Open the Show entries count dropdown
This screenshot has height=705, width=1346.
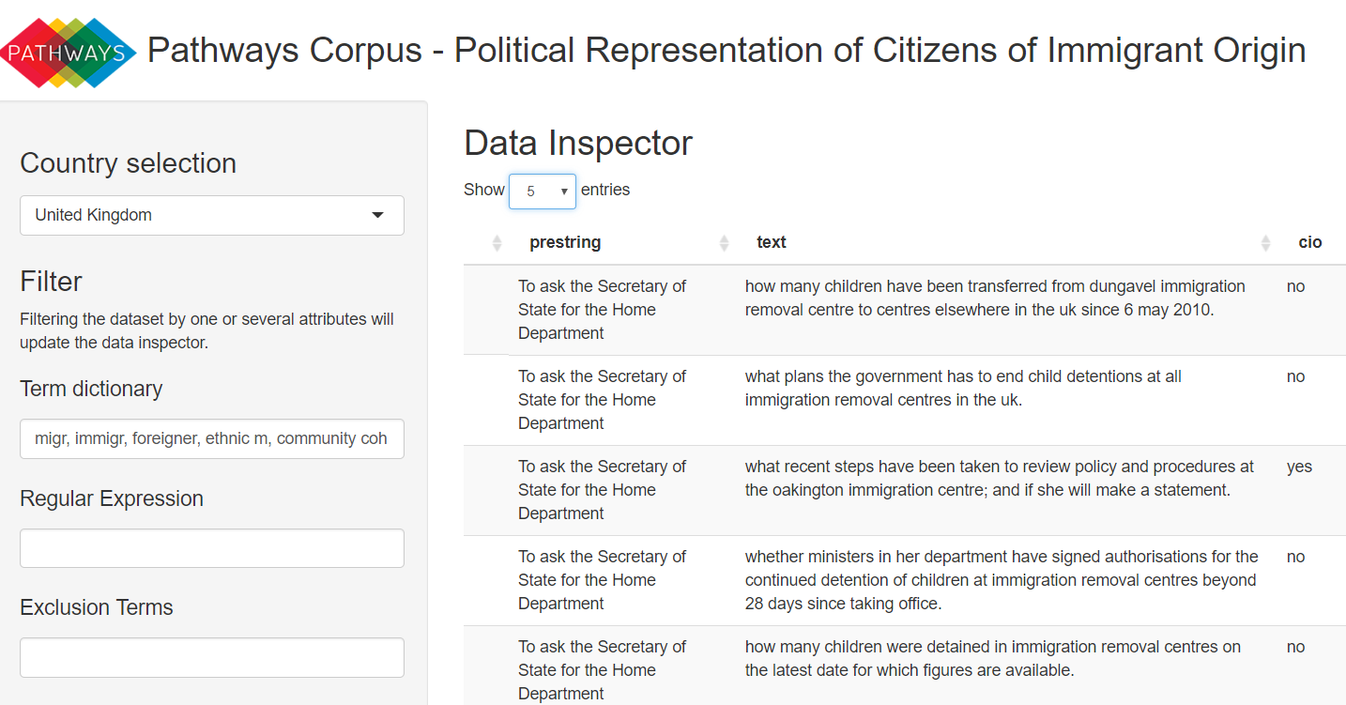pos(543,191)
